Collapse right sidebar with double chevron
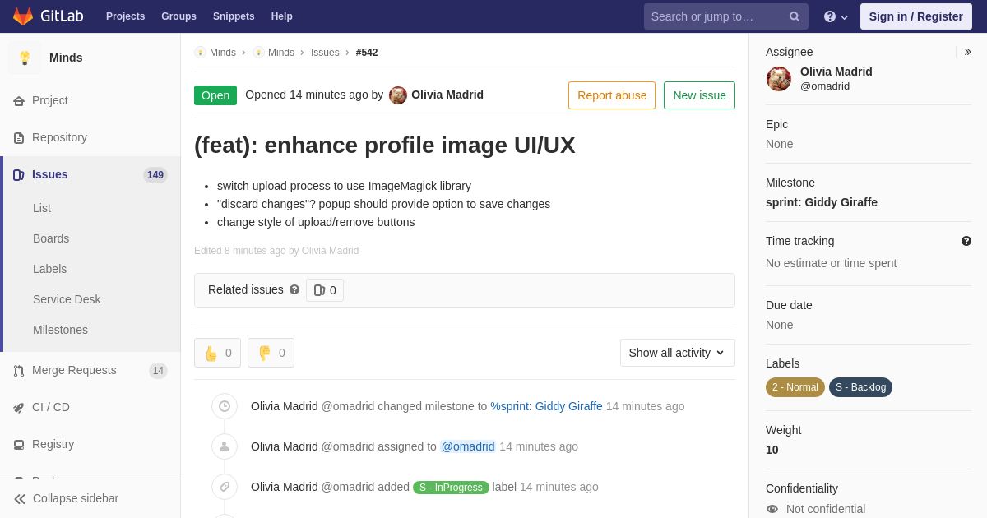The height and width of the screenshot is (518, 987). [967, 52]
